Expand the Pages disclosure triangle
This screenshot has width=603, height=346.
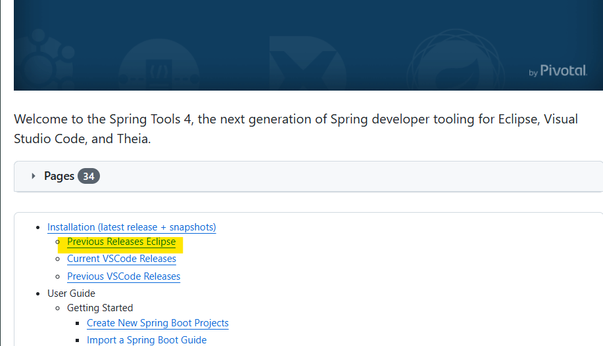coord(34,176)
